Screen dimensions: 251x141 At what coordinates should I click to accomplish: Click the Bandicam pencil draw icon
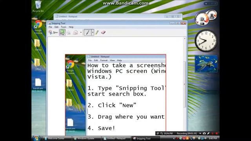tap(208, 133)
